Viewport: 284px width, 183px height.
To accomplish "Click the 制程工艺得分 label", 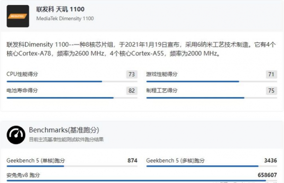I will tap(162, 91).
